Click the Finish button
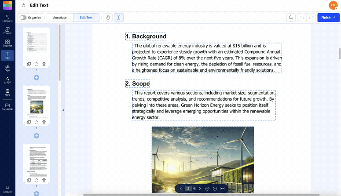The width and height of the screenshot is (341, 196). (x=328, y=18)
